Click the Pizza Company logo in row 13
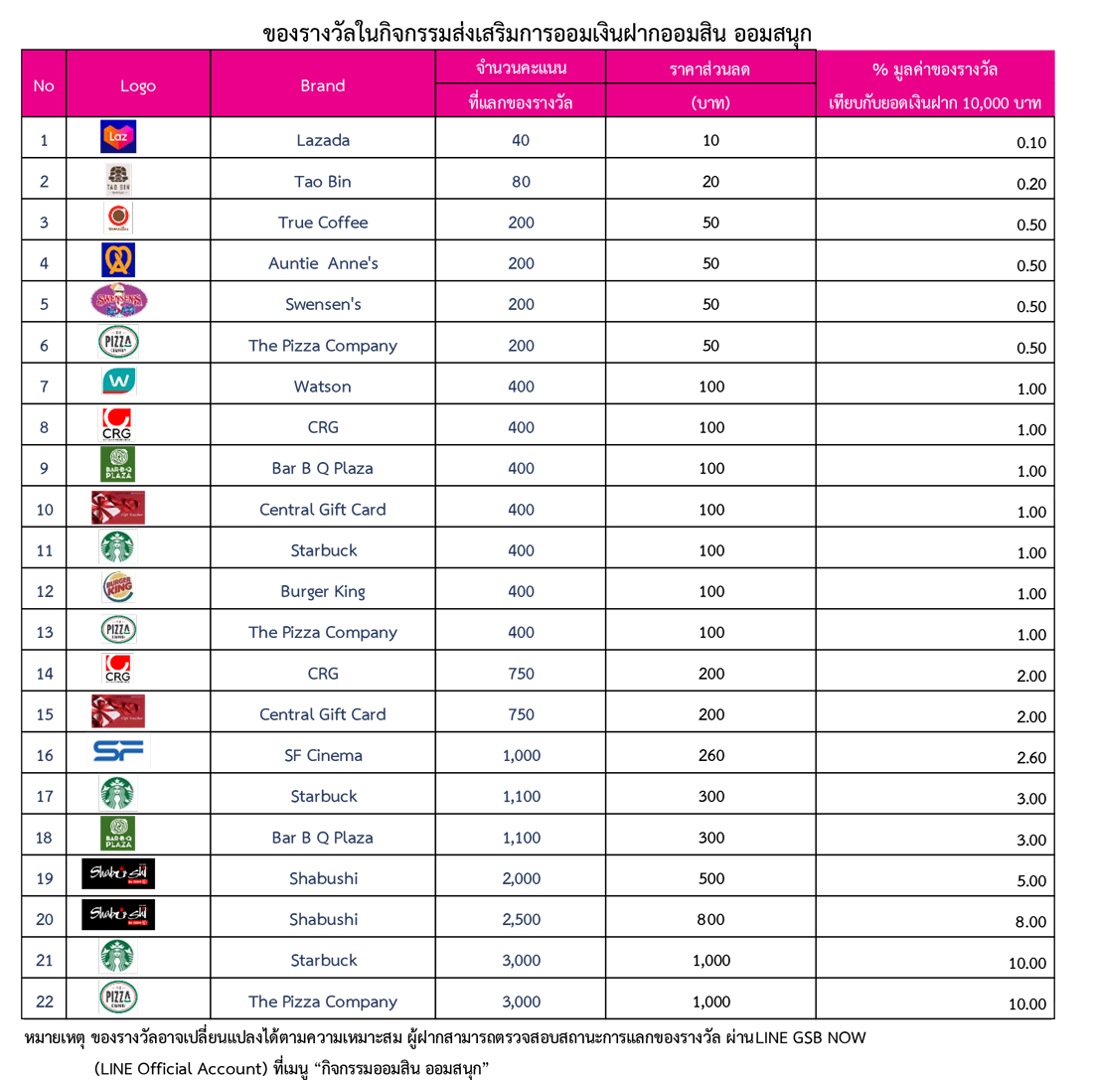1093x1080 pixels. [x=118, y=629]
